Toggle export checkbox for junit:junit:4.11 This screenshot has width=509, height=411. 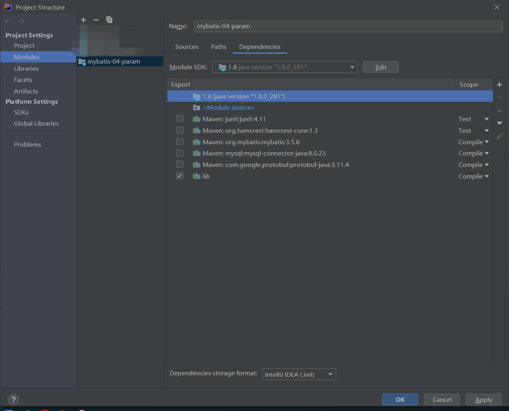(x=180, y=119)
